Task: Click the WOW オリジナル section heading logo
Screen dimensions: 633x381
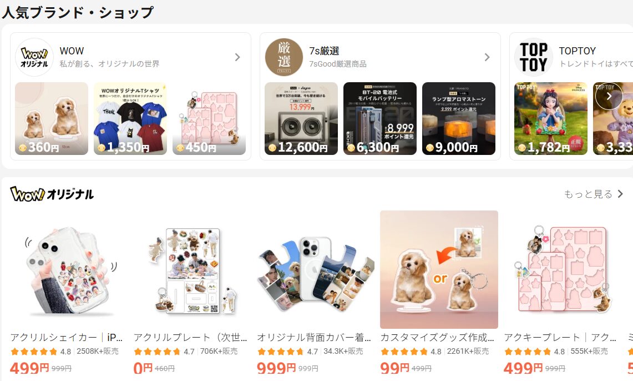Action: (x=52, y=194)
